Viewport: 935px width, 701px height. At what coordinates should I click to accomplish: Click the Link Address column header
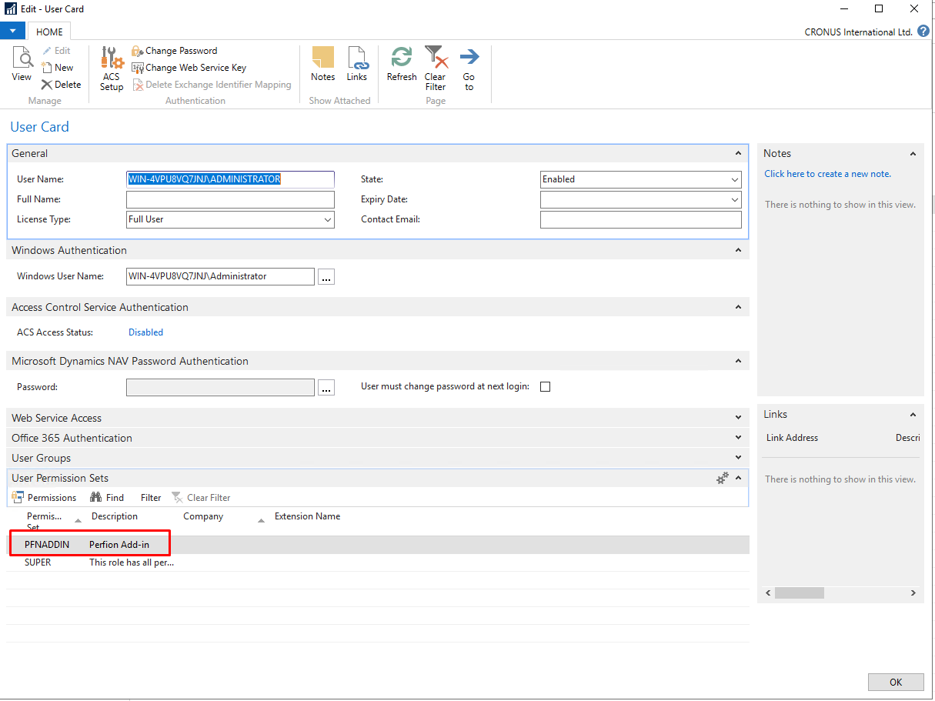(x=792, y=438)
